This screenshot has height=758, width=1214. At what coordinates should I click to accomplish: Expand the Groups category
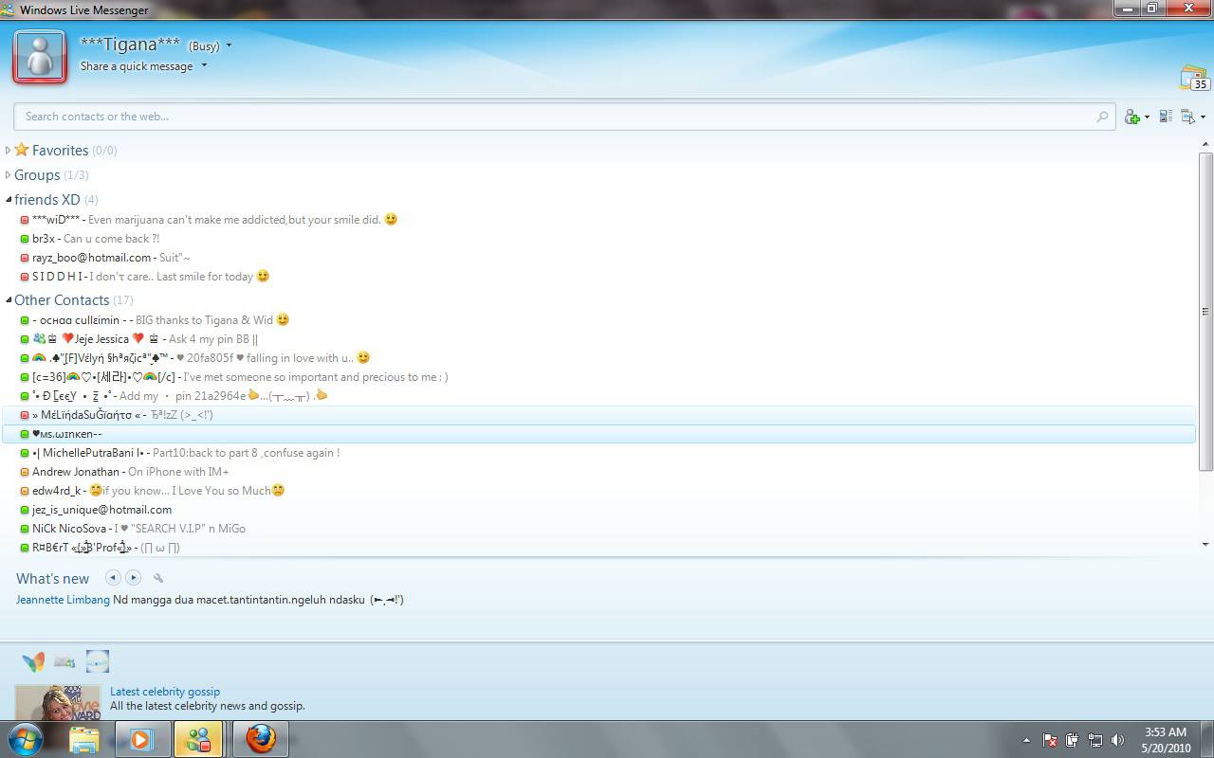pos(9,175)
